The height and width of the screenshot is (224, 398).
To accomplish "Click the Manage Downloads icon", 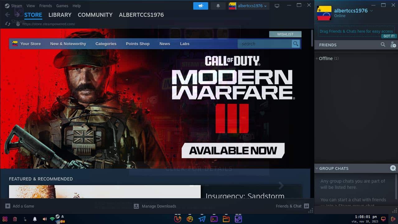I will [136, 206].
